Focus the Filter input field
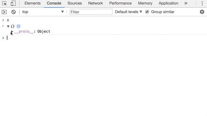The height and width of the screenshot is (116, 207). [91, 12]
